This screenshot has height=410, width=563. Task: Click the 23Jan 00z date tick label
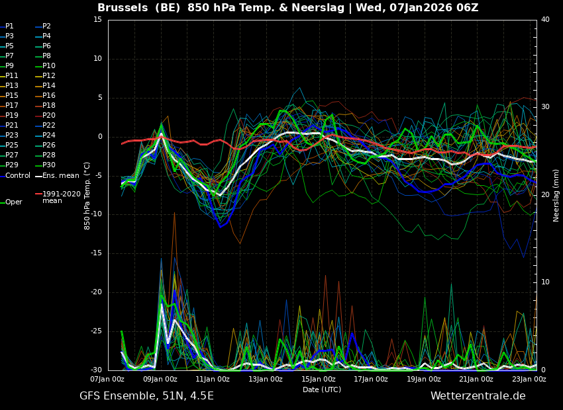pos(529,379)
